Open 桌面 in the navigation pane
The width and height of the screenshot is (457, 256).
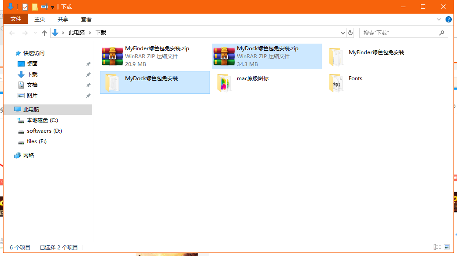32,63
